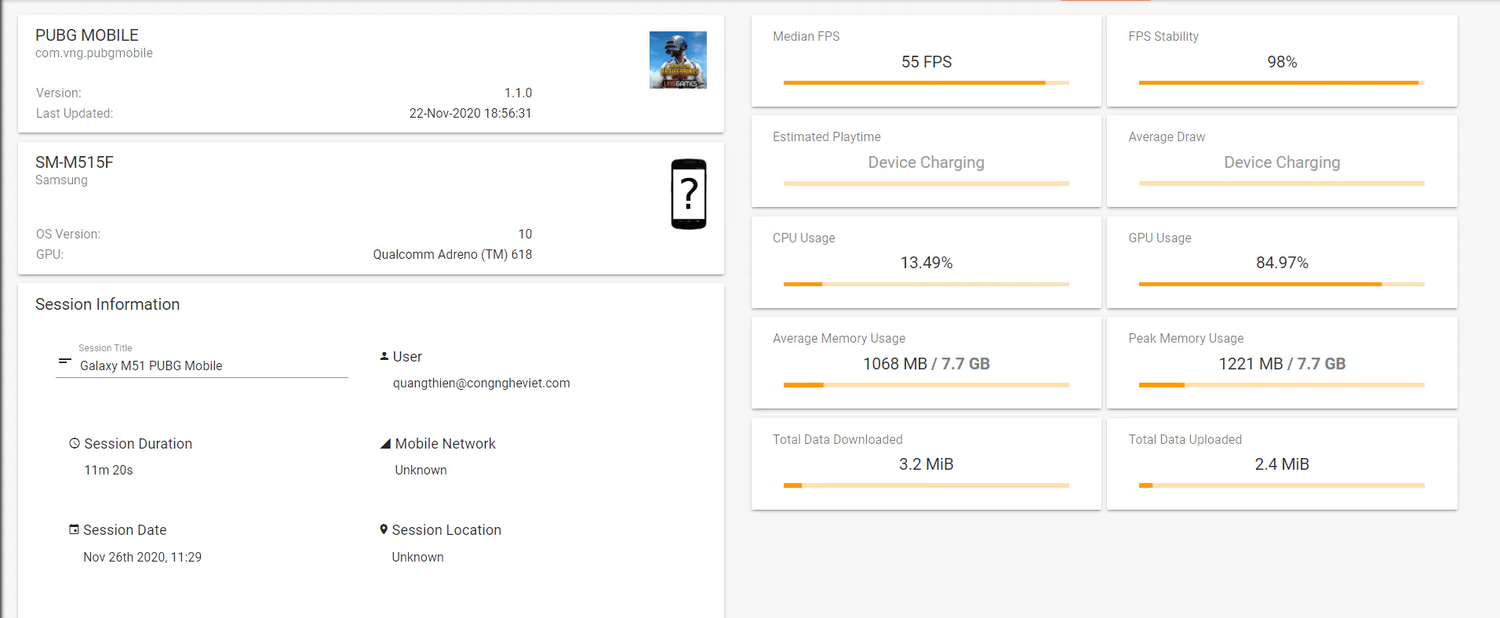Click the 'Session Information' heading
1500x618 pixels.
click(107, 304)
